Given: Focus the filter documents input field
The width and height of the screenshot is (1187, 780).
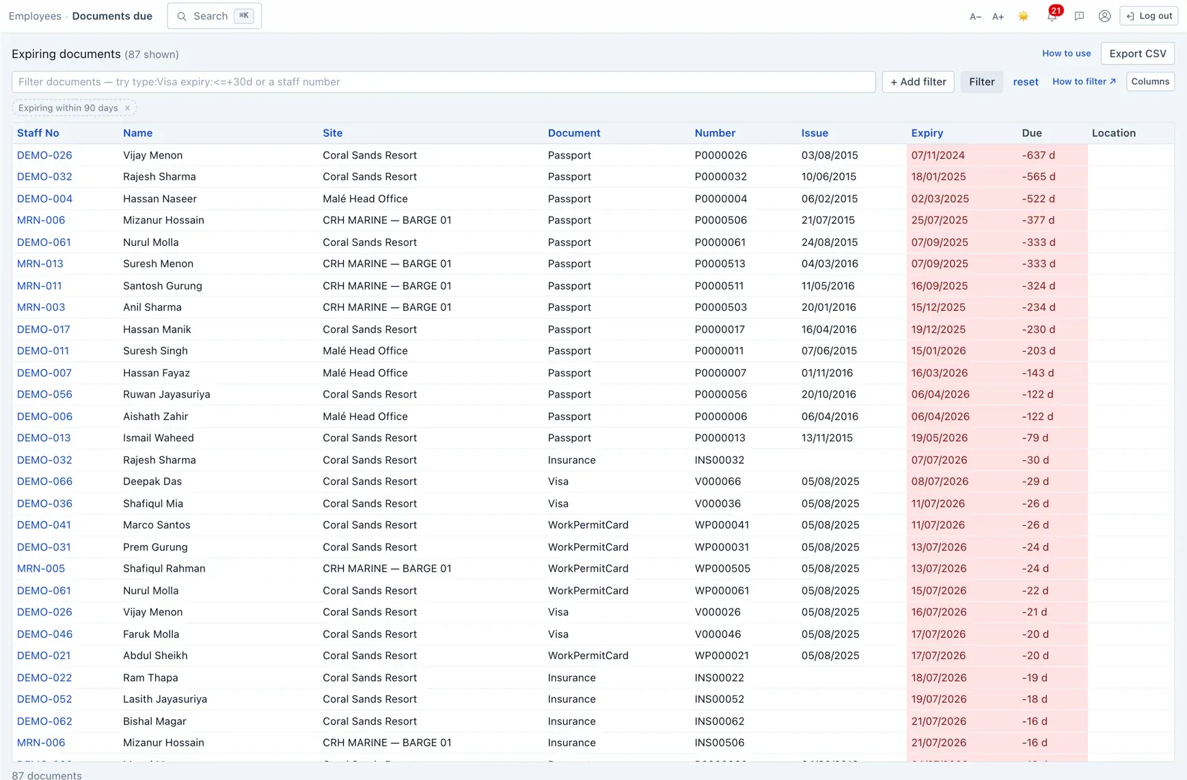Looking at the screenshot, I should (444, 82).
